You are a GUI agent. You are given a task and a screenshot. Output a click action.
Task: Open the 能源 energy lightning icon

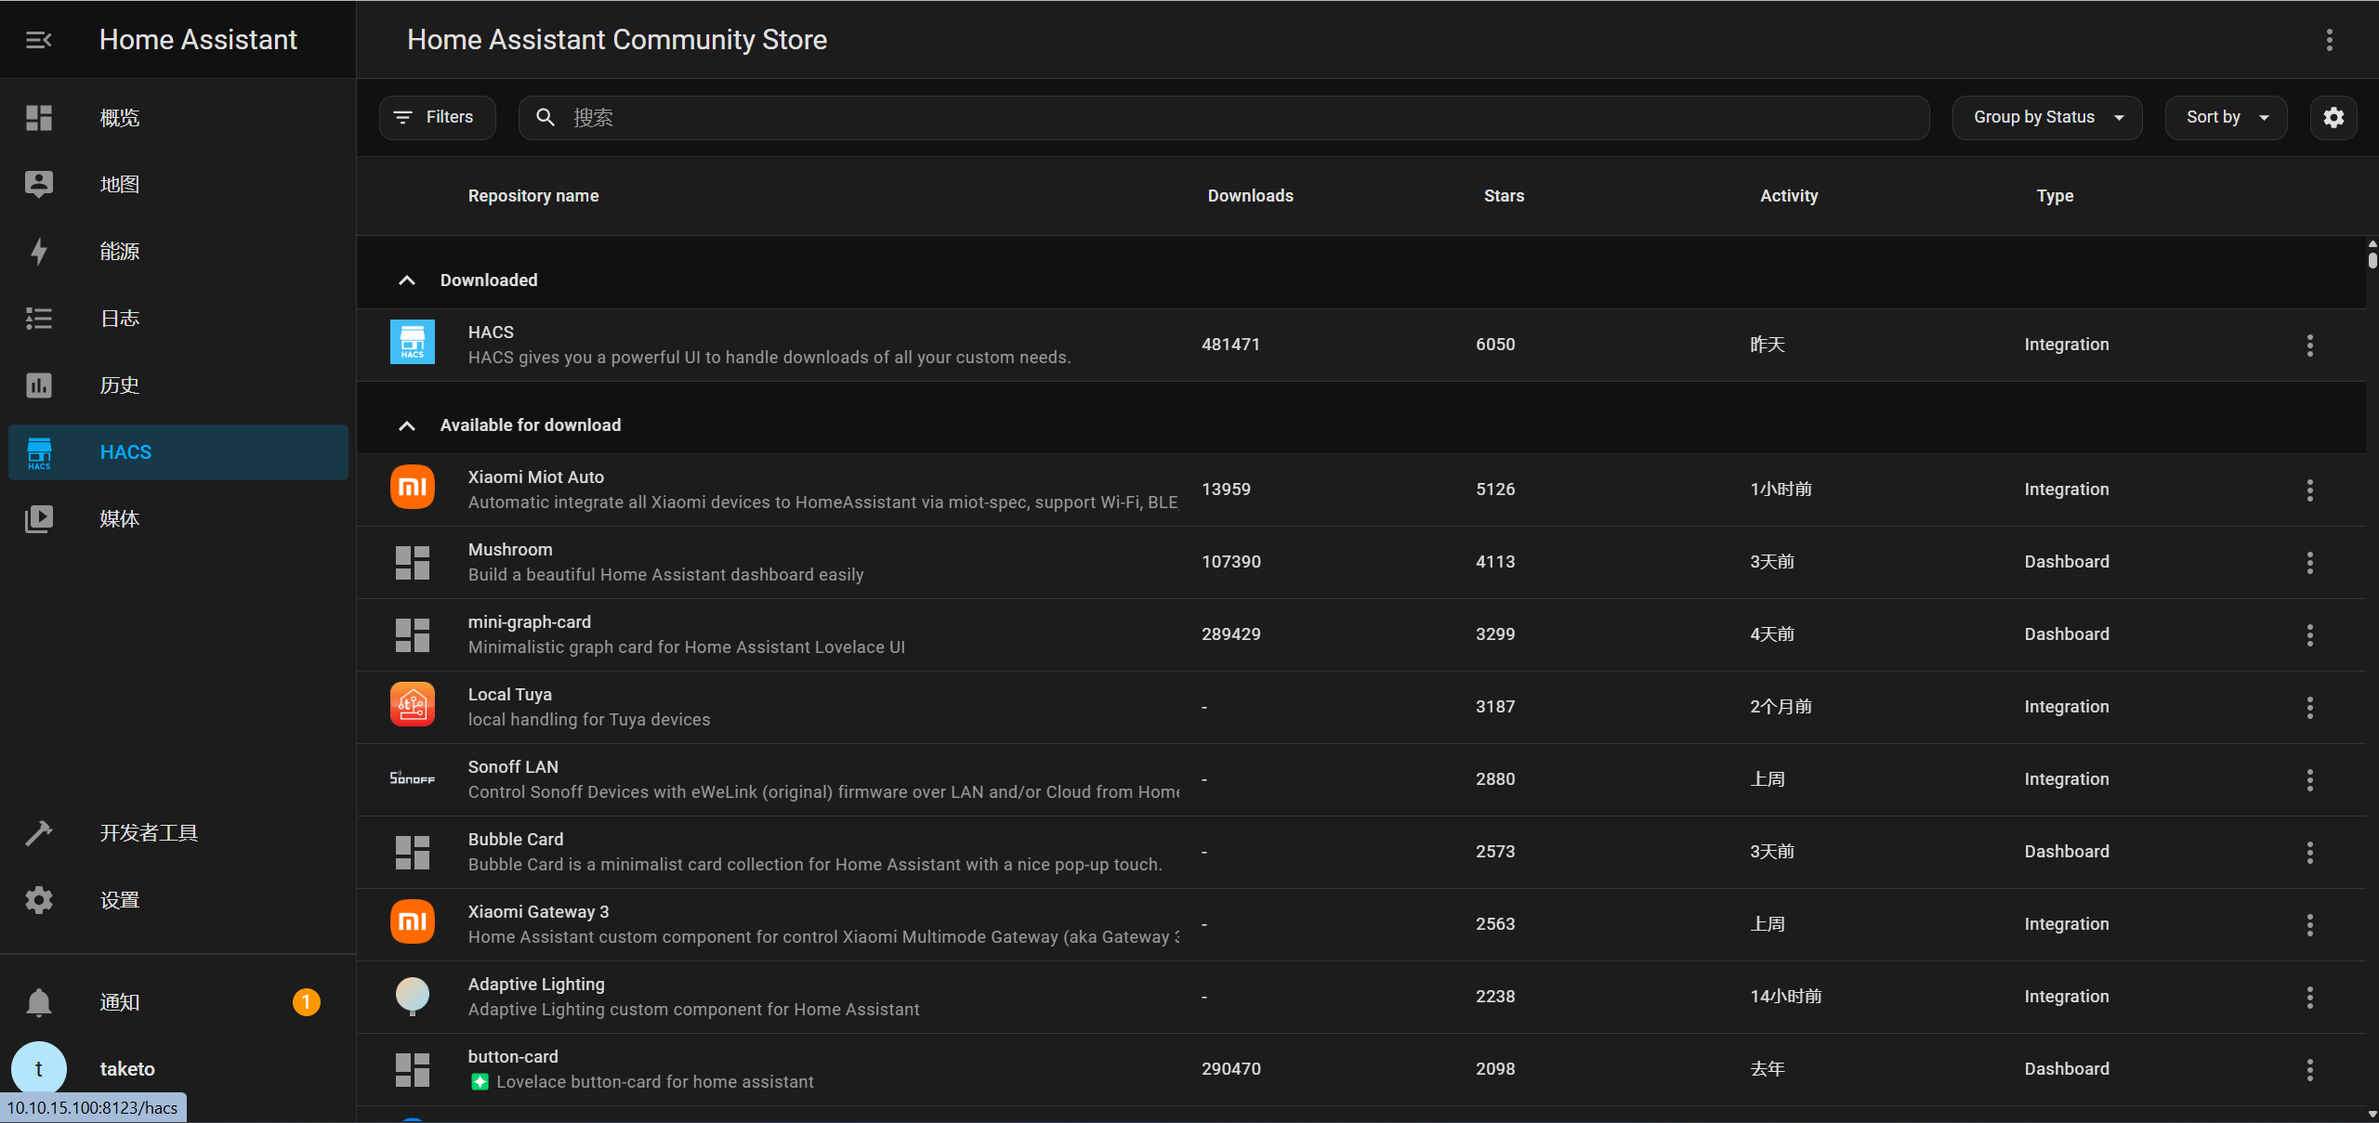click(39, 252)
